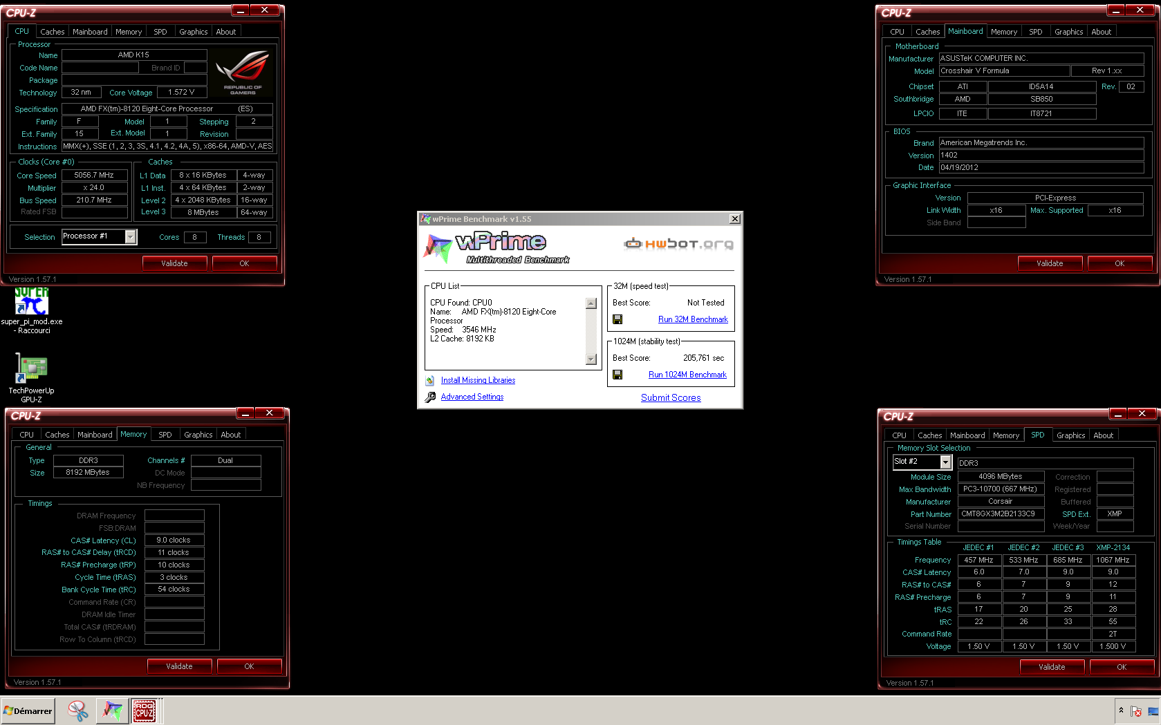Viewport: 1161px width, 725px height.
Task: Open Memory tab in top-left CPU-Z
Action: pos(129,32)
